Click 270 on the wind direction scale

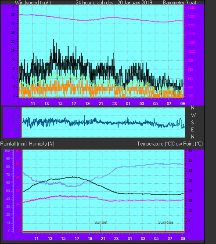[x=15, y=115]
